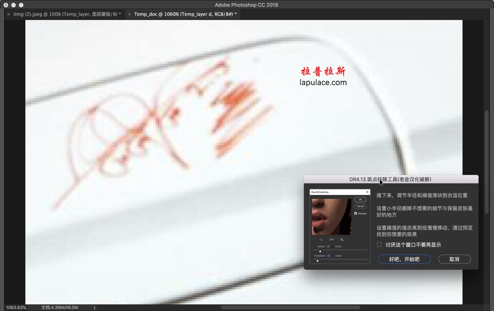The height and width of the screenshot is (311, 494).
Task: Adjust the Radius slider handle
Action: tap(320, 251)
